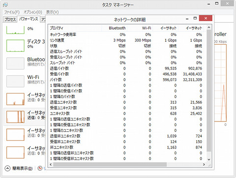This screenshot has height=178, width=236.
Task: Select the パフォーマンス tab
Action: tap(29, 19)
